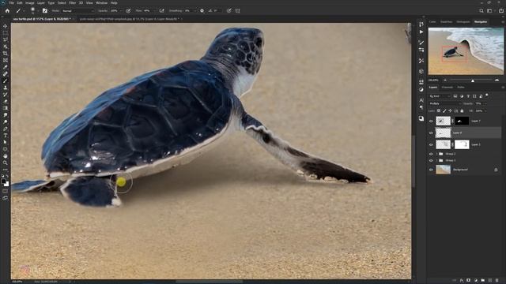The height and width of the screenshot is (284, 506).
Task: Select the Zoom tool
Action: [6, 163]
